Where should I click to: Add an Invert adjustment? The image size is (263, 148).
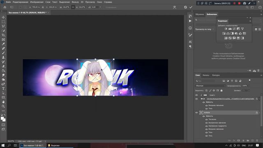(x=226, y=38)
